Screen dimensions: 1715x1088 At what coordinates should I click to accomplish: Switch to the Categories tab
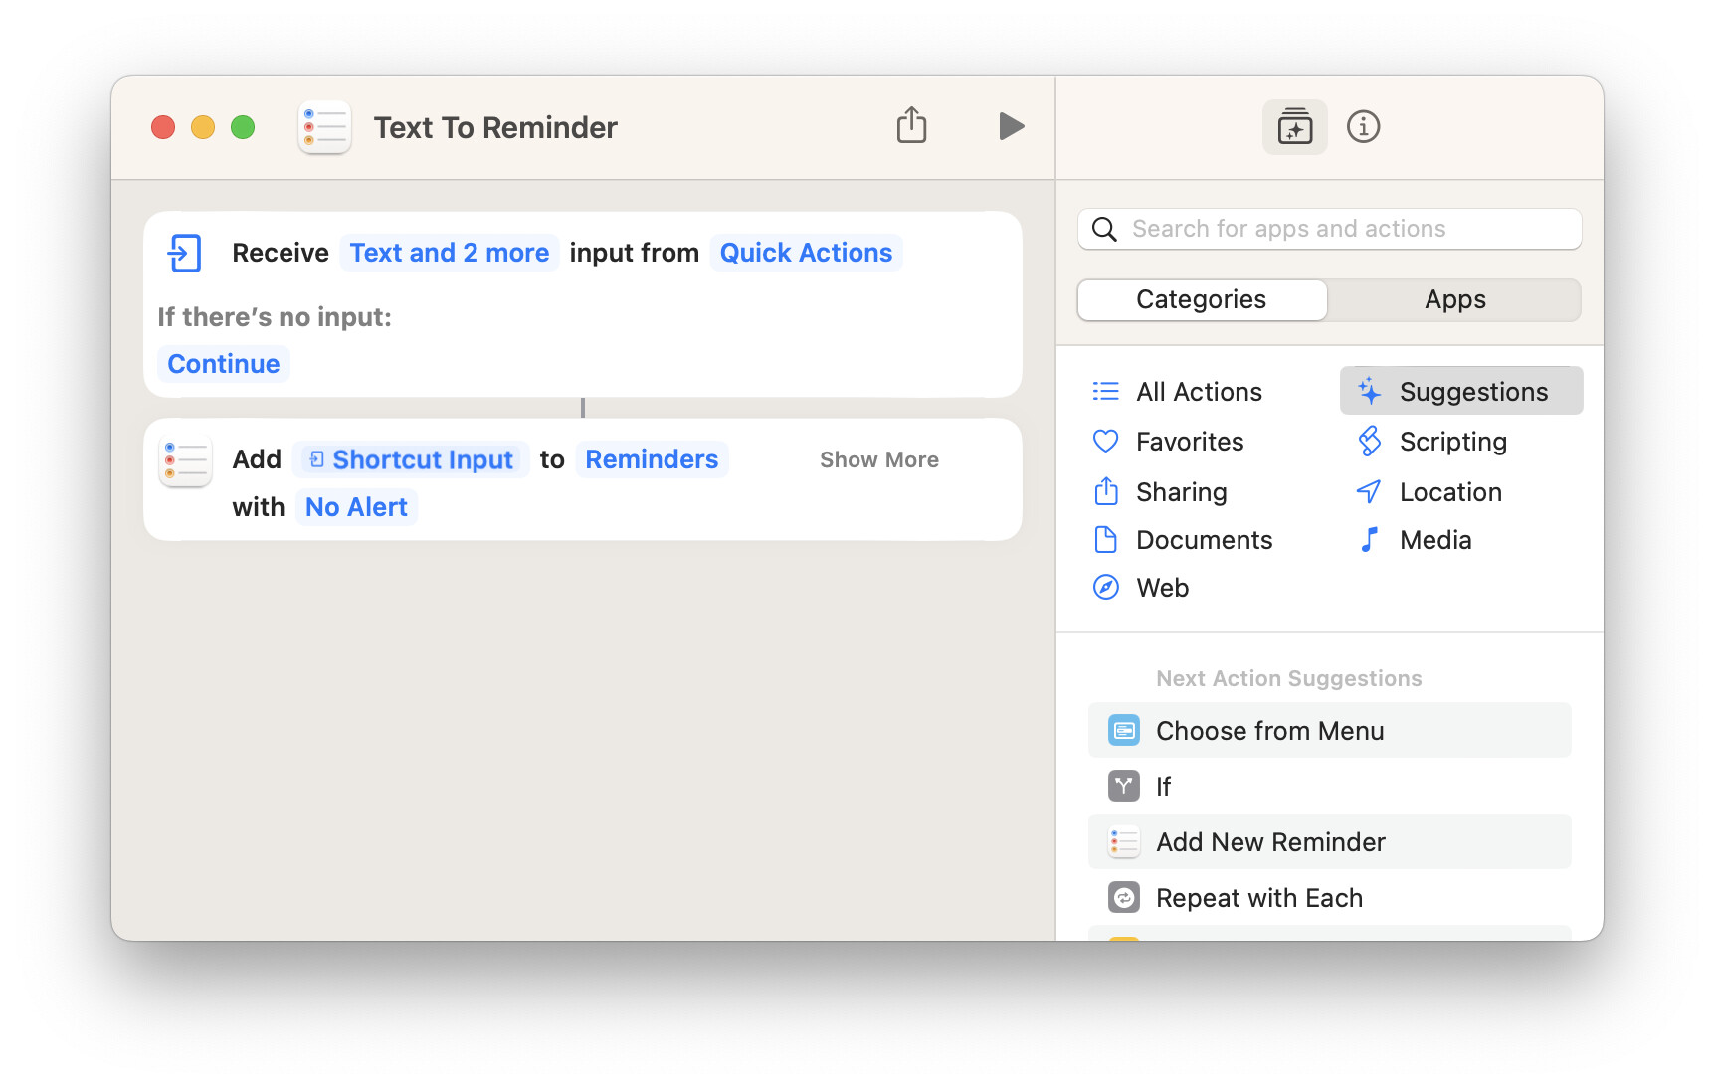pyautogui.click(x=1201, y=300)
